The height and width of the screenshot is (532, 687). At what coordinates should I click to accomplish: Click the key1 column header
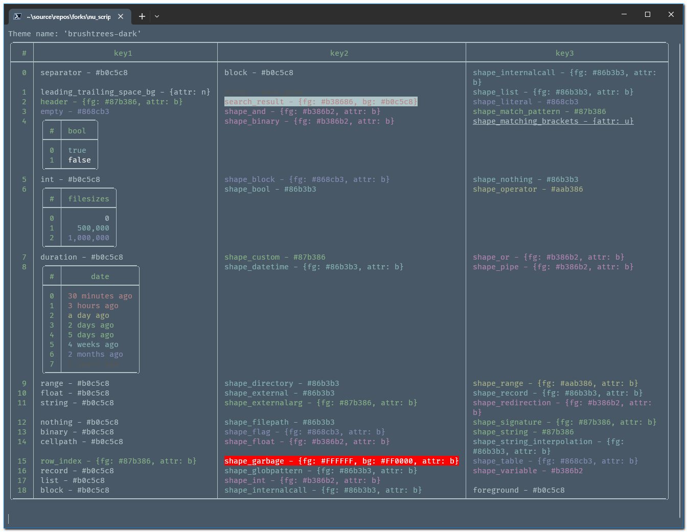click(123, 53)
